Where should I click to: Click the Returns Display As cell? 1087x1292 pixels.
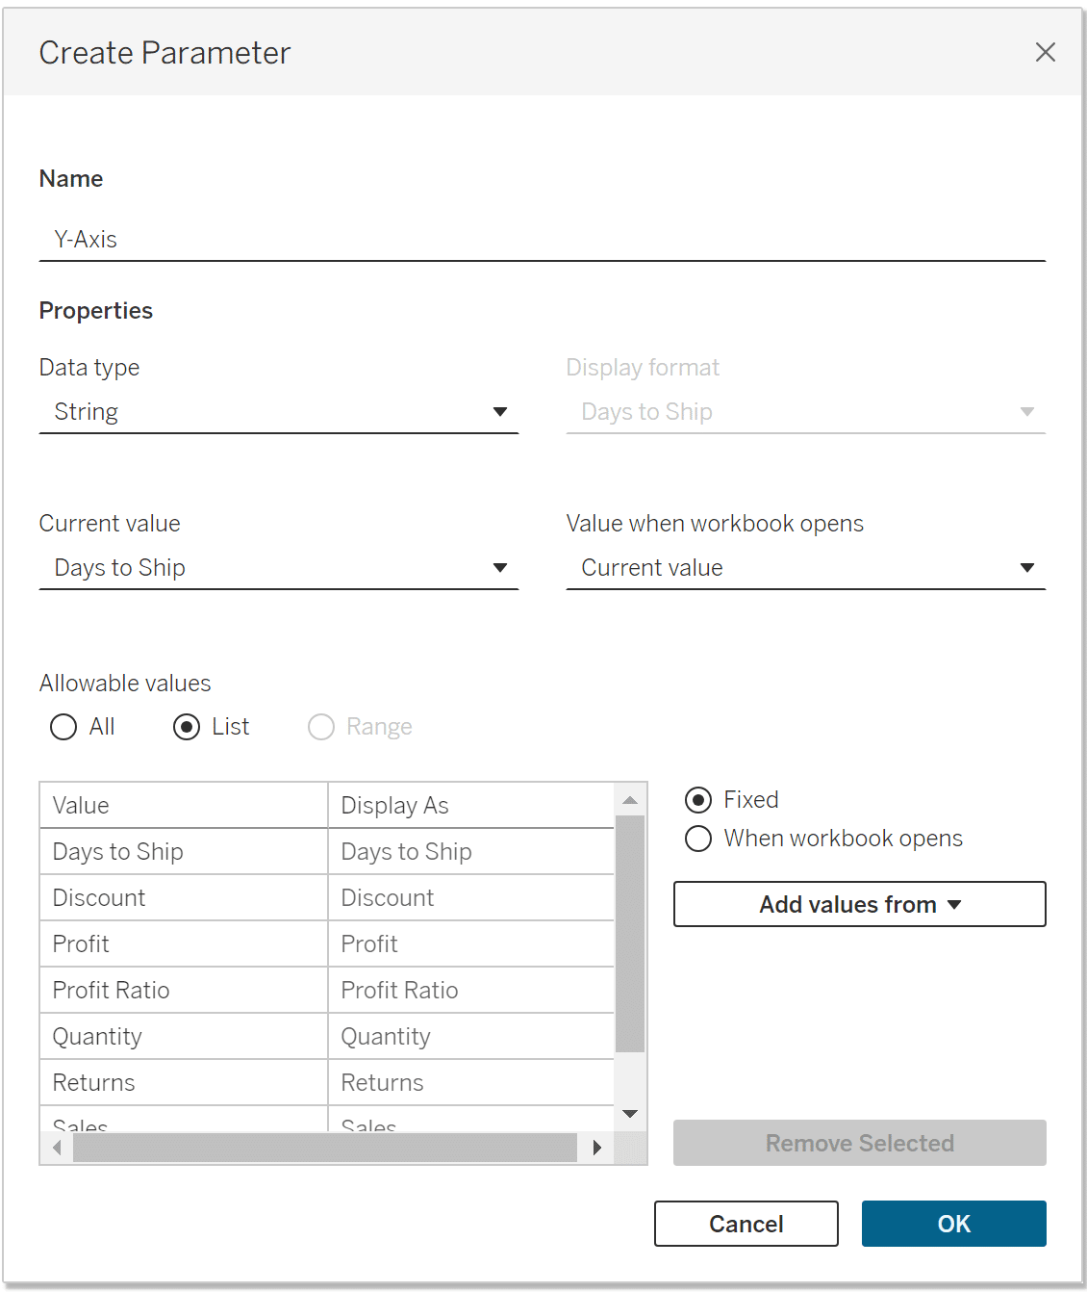[471, 1083]
